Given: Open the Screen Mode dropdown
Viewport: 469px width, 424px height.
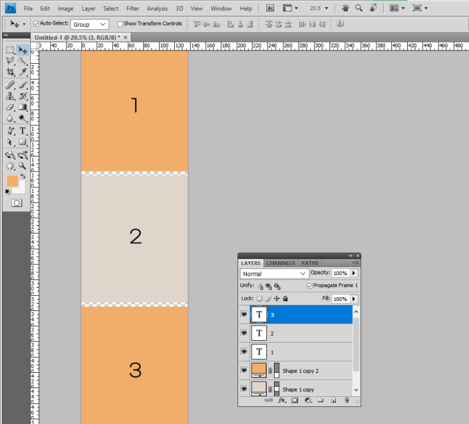Looking at the screenshot, I should click(x=420, y=8).
